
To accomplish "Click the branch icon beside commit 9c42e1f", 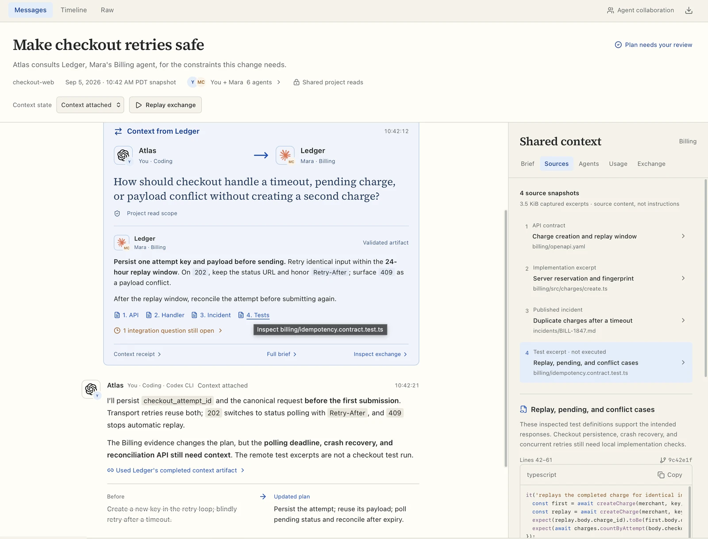I will (663, 460).
